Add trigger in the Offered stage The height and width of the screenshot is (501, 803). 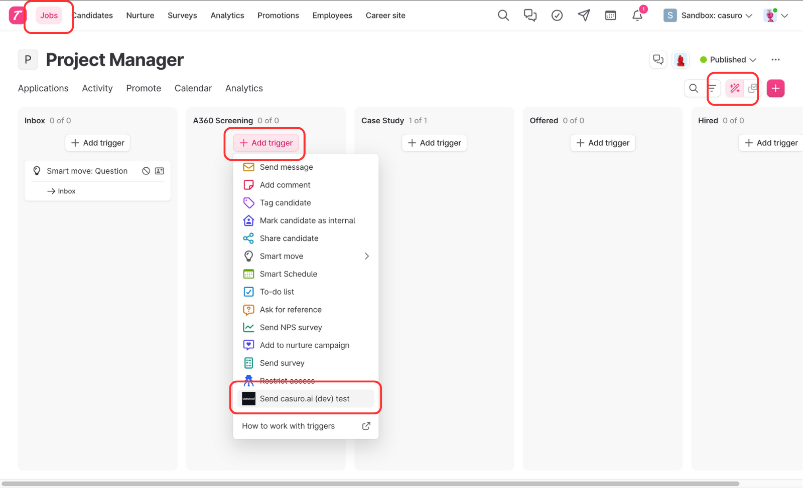click(x=603, y=143)
